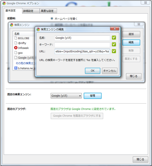Select b.hatena.ne.jp entry in engine list
The image size is (152, 166).
24,68
